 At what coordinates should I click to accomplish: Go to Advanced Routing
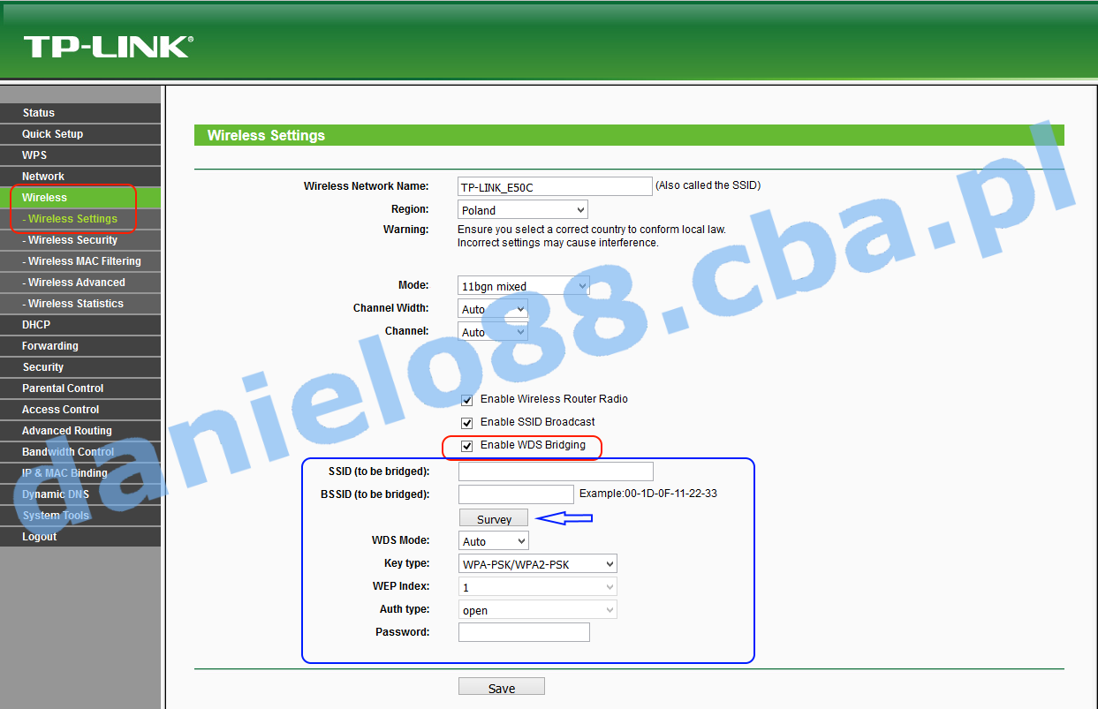coord(80,431)
